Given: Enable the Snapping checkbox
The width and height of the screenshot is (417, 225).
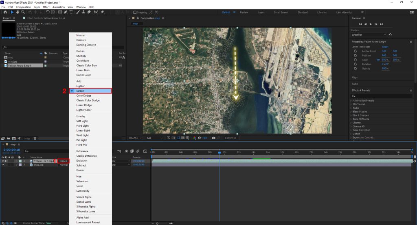Looking at the screenshot, I should tap(135, 12).
